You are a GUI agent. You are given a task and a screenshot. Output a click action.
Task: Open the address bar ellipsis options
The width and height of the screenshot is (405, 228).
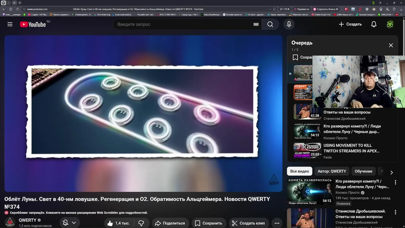[x=270, y=9]
